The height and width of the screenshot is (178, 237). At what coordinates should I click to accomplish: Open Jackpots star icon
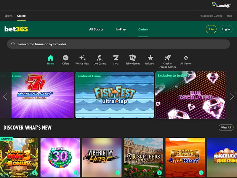pos(150,58)
